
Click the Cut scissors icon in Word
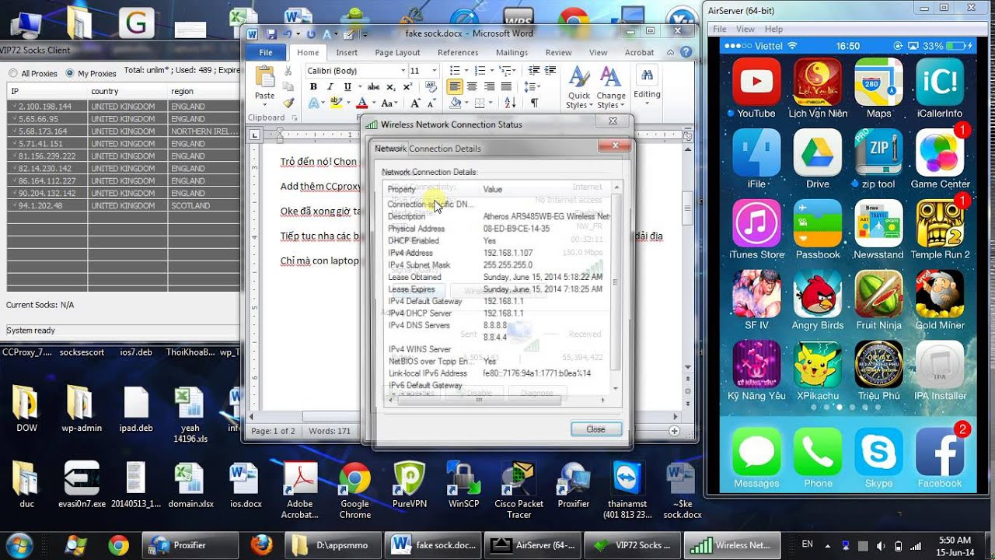(x=288, y=71)
